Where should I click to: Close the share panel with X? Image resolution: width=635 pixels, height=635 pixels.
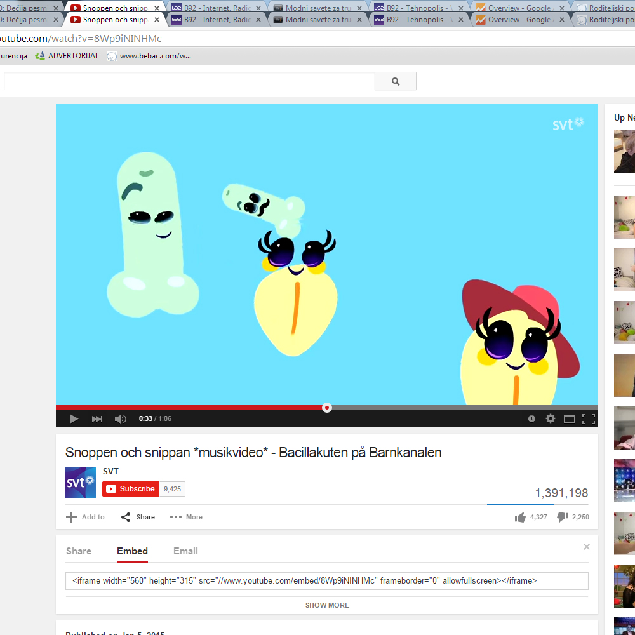pos(587,547)
